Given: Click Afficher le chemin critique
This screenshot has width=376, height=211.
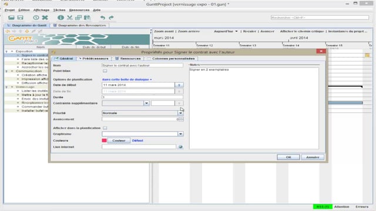Looking at the screenshot, I should [302, 31].
